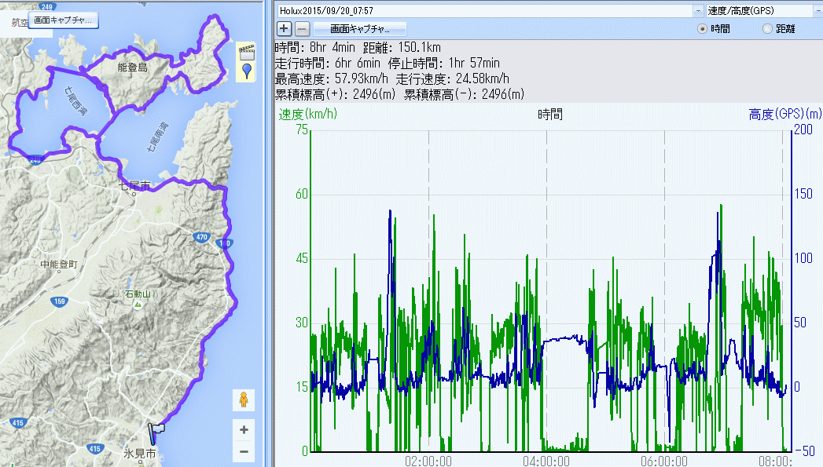The height and width of the screenshot is (467, 823).
Task: Select the 距離 radio button
Action: (x=767, y=29)
